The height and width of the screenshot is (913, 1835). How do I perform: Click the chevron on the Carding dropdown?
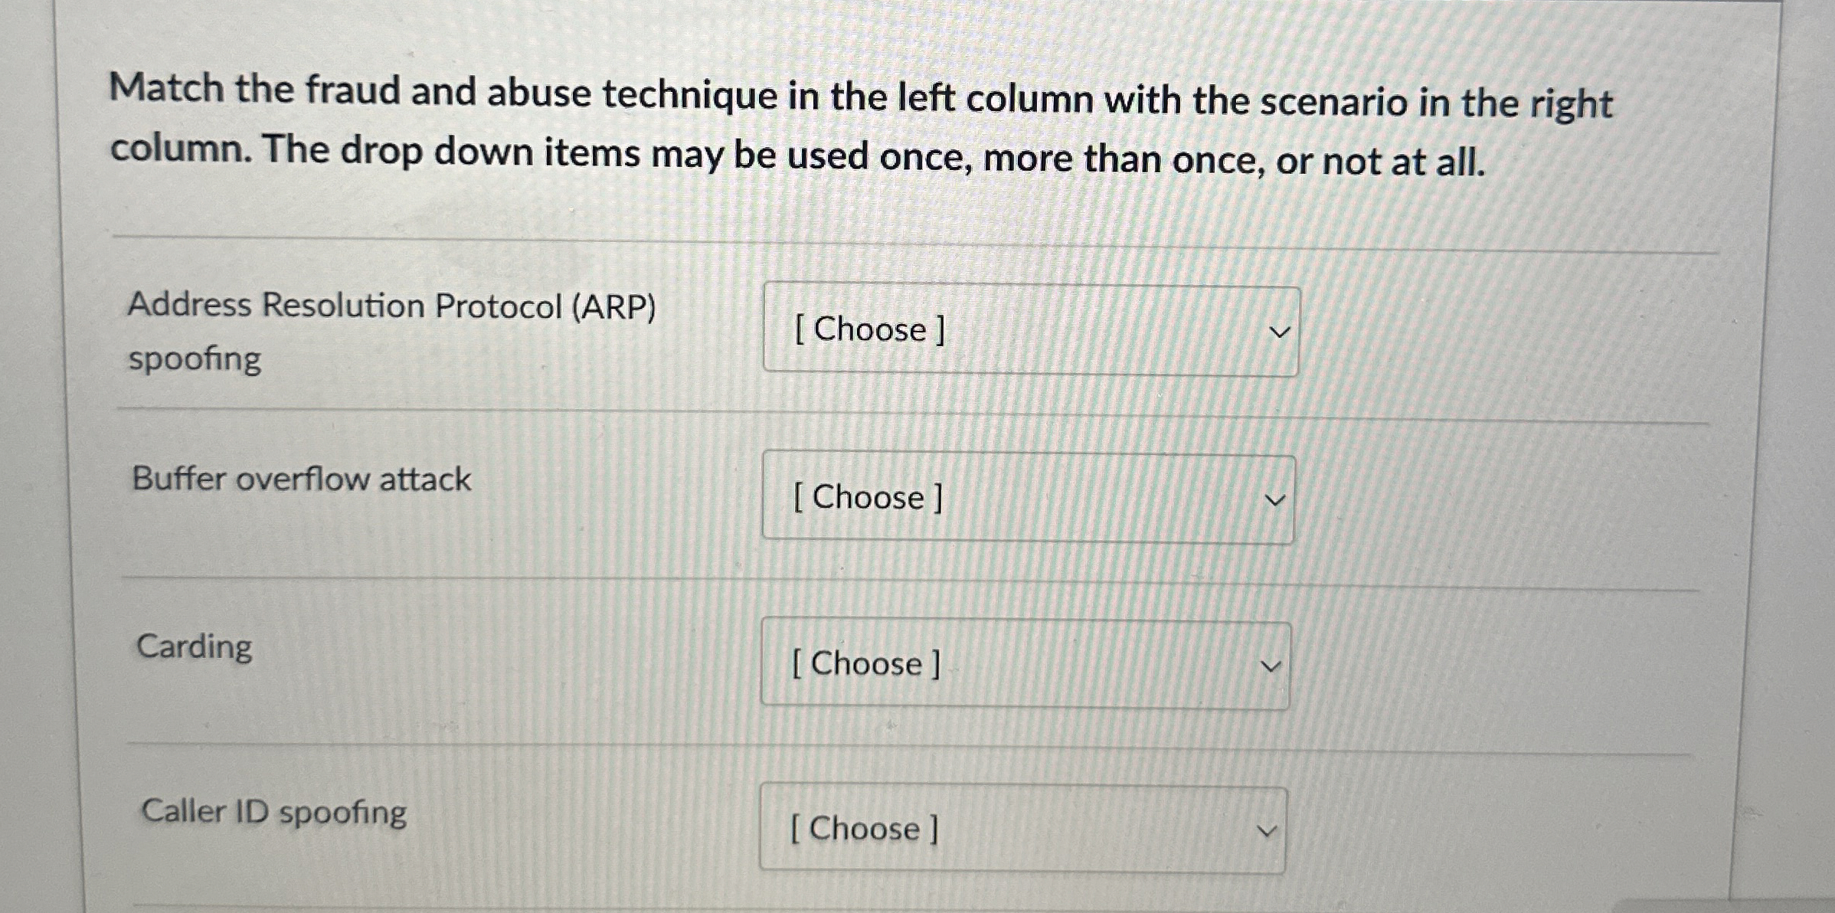tap(1266, 665)
